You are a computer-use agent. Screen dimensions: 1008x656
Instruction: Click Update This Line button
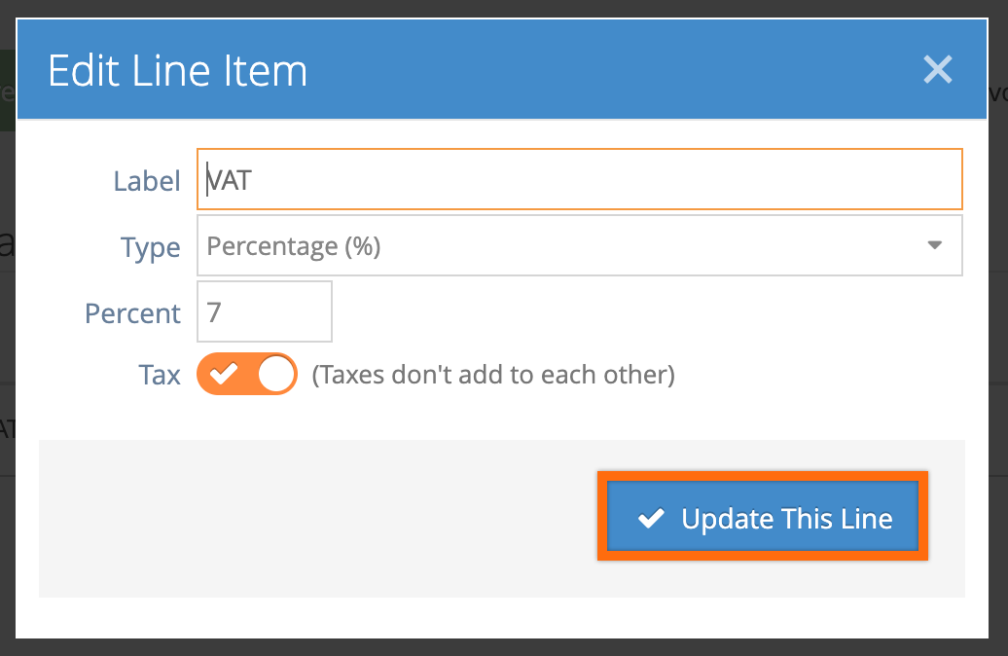pos(763,517)
